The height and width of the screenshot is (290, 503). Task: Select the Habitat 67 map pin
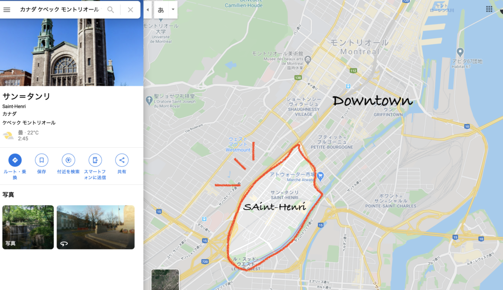(x=460, y=52)
